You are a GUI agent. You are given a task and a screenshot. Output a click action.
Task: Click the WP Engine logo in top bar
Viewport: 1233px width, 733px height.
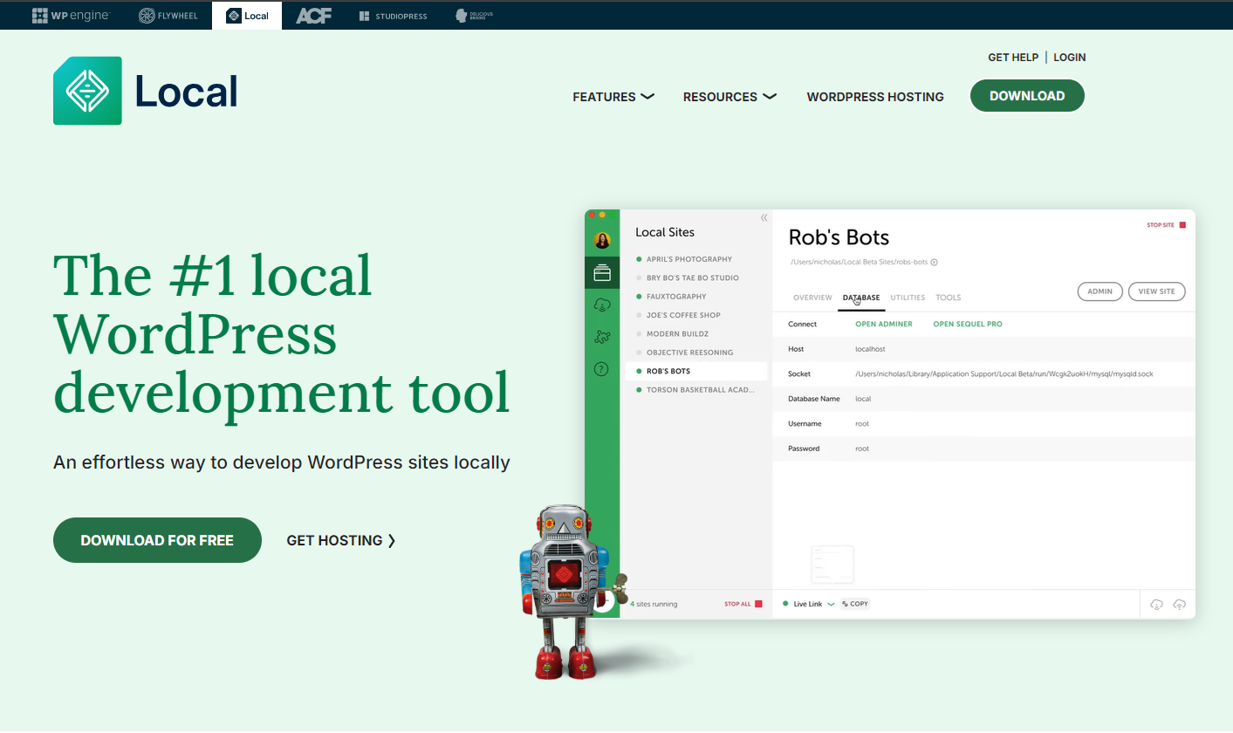71,16
